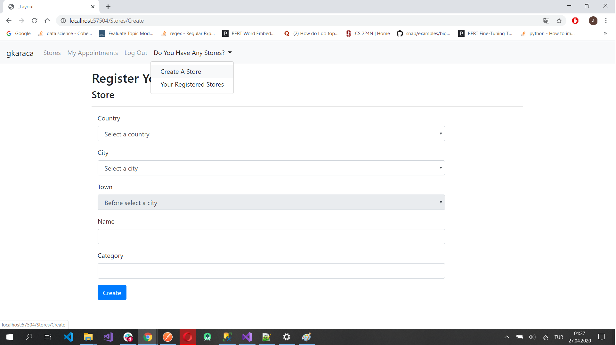The width and height of the screenshot is (616, 345).
Task: Click the red Opera extension icon
Action: coord(575,21)
